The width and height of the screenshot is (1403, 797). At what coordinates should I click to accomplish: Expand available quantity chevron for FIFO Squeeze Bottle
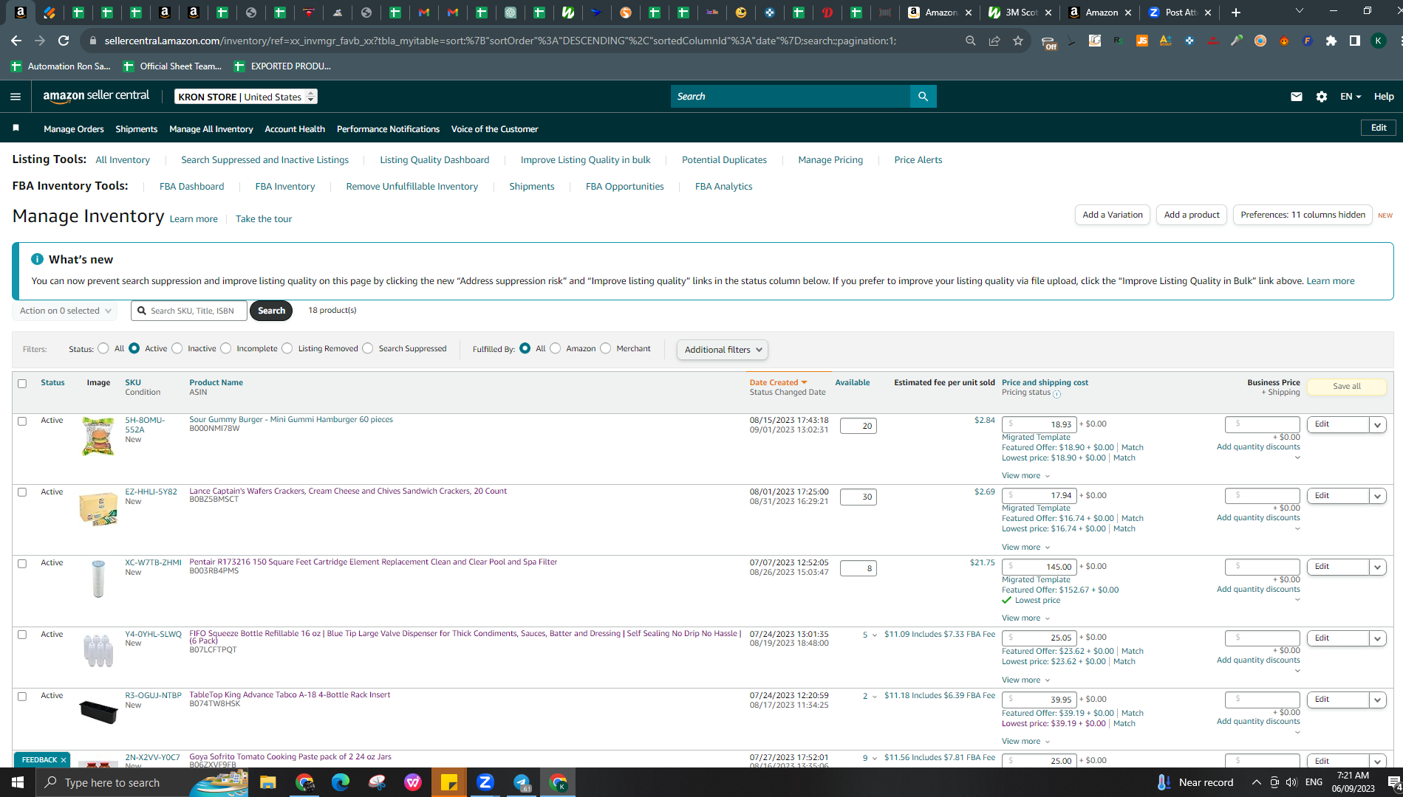pyautogui.click(x=875, y=635)
